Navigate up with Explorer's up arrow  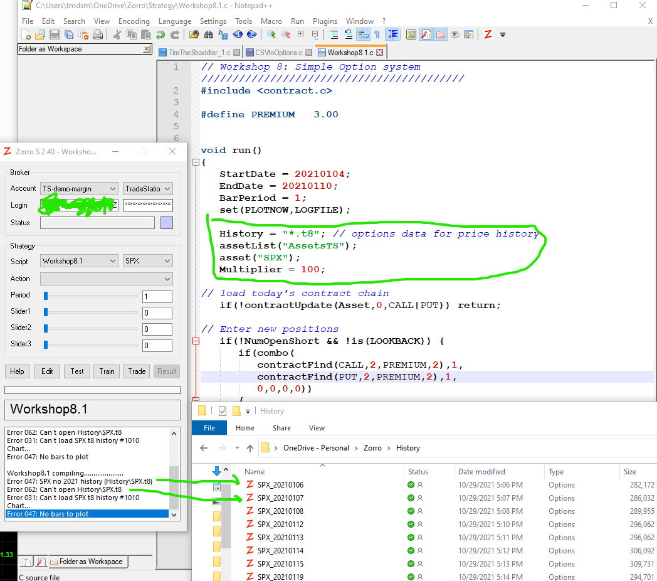click(x=250, y=448)
